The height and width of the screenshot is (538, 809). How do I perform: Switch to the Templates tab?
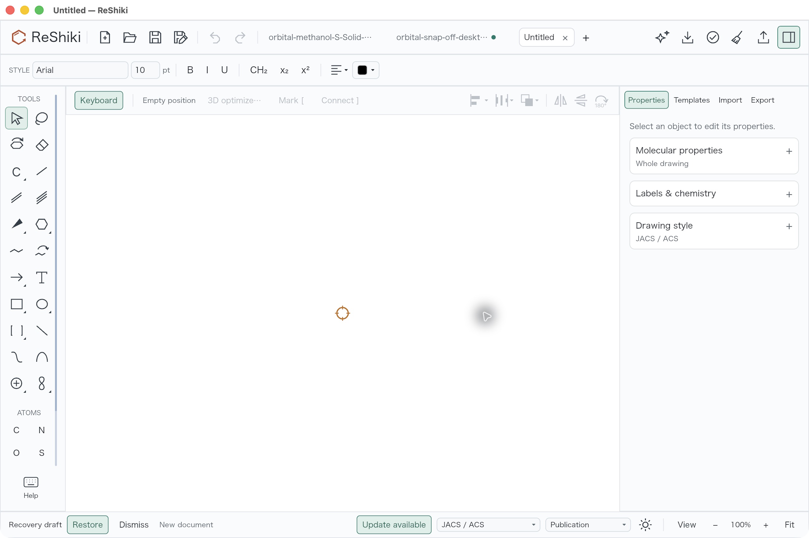691,100
